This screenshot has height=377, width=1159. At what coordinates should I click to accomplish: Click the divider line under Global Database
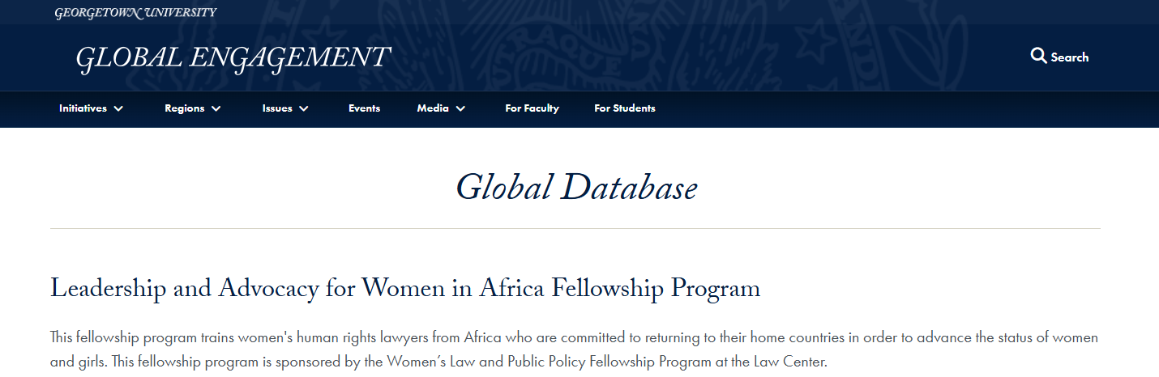[575, 228]
